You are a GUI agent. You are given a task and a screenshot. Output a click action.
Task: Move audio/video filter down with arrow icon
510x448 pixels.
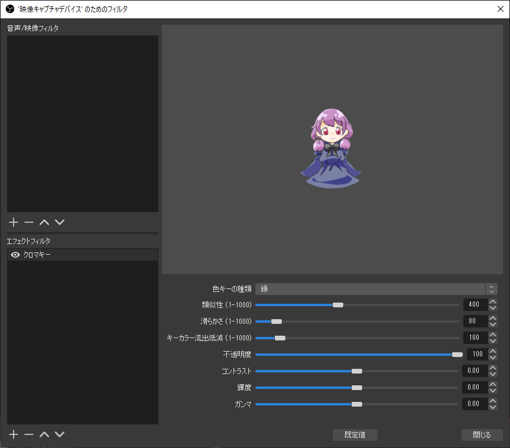coord(60,222)
